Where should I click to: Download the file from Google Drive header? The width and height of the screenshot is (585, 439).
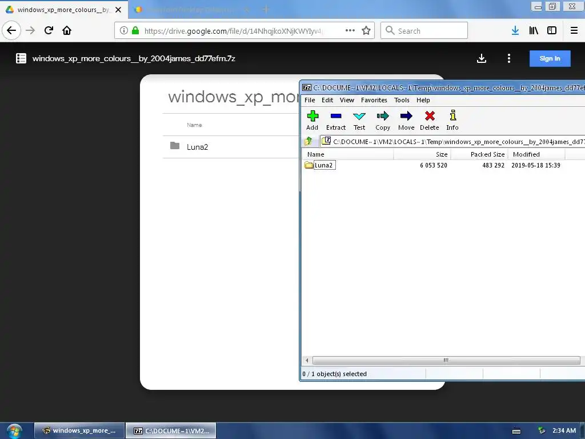(x=482, y=58)
